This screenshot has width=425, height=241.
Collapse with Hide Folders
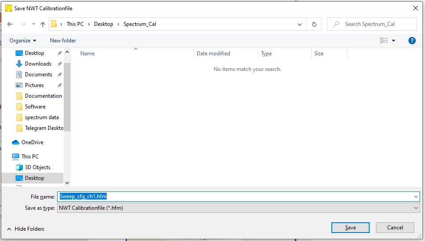pos(25,229)
